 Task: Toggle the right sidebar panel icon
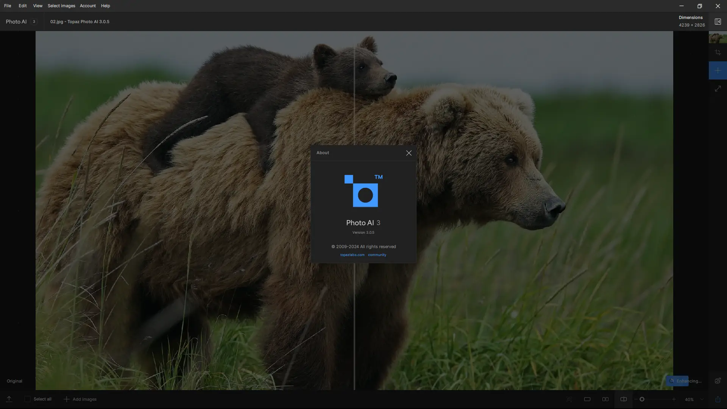pyautogui.click(x=718, y=22)
